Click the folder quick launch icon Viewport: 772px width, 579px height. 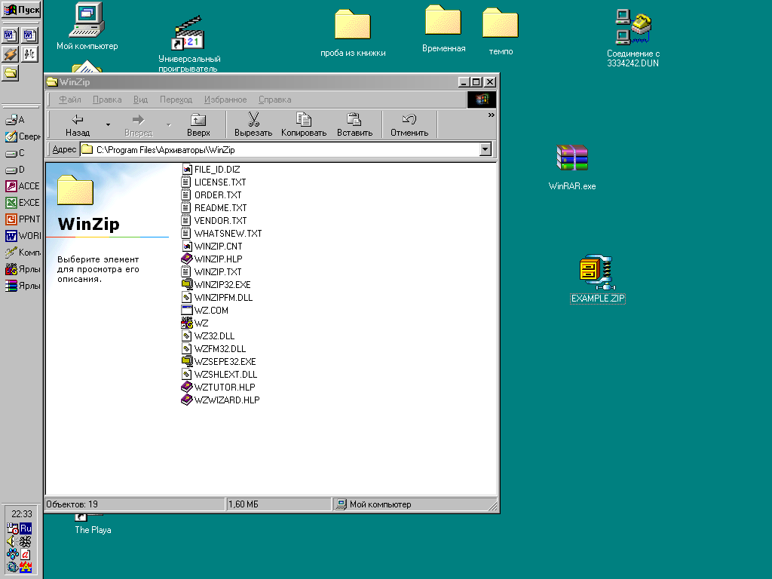point(11,73)
